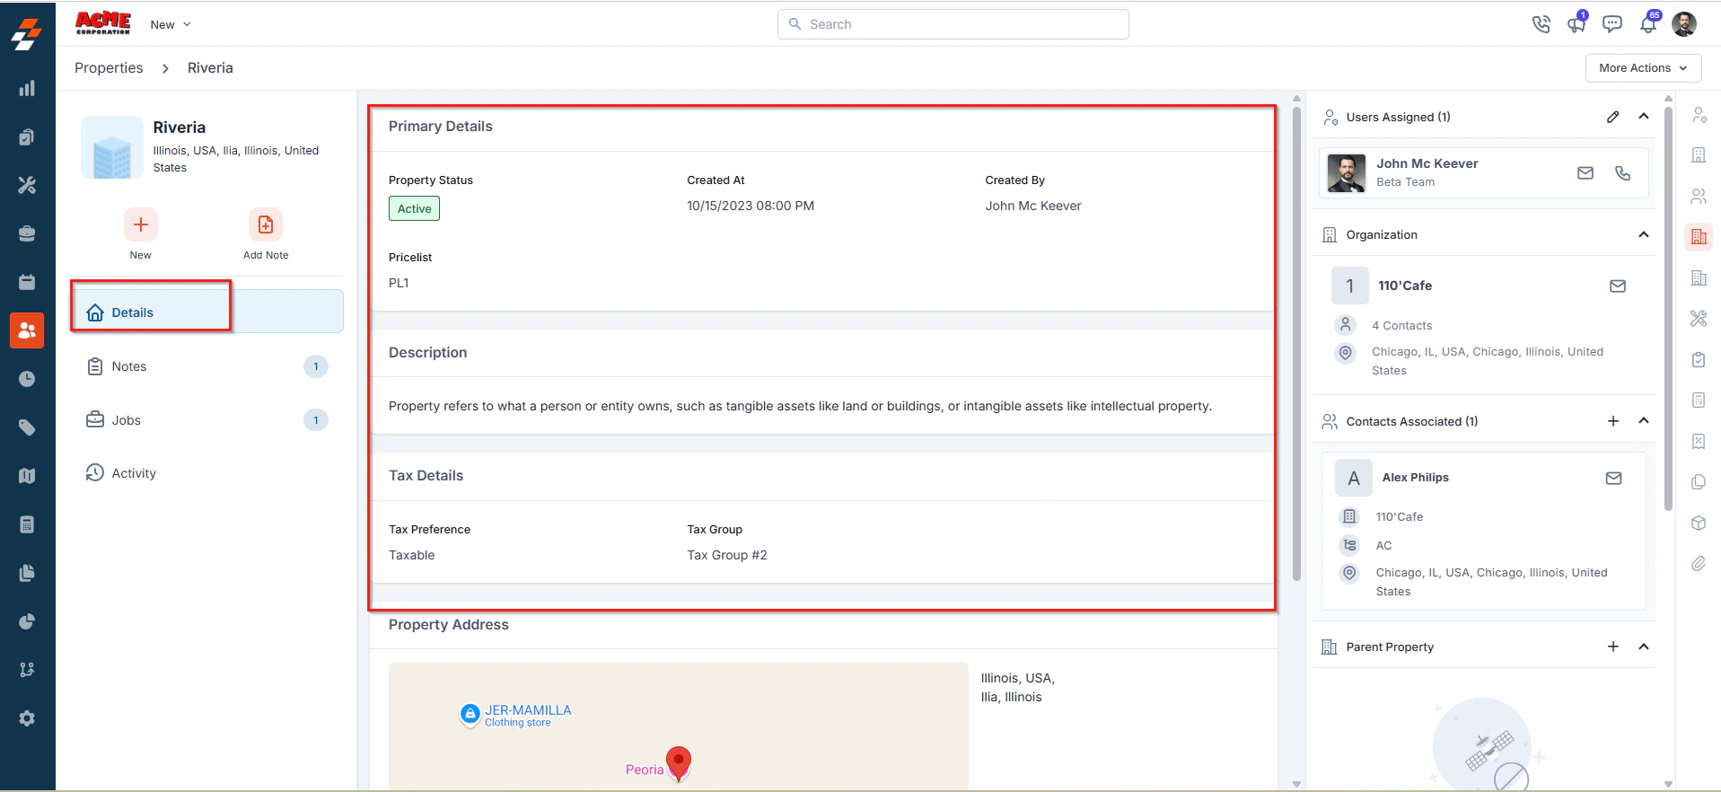This screenshot has height=792, width=1721.
Task: Click the Riveria property building thumbnail
Action: [x=112, y=147]
